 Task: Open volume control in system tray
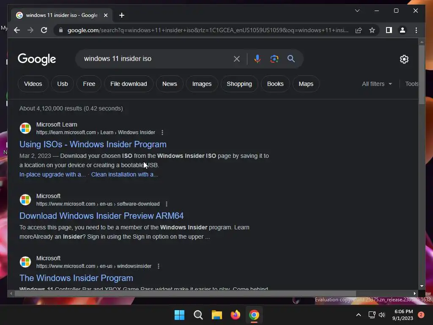point(382,315)
